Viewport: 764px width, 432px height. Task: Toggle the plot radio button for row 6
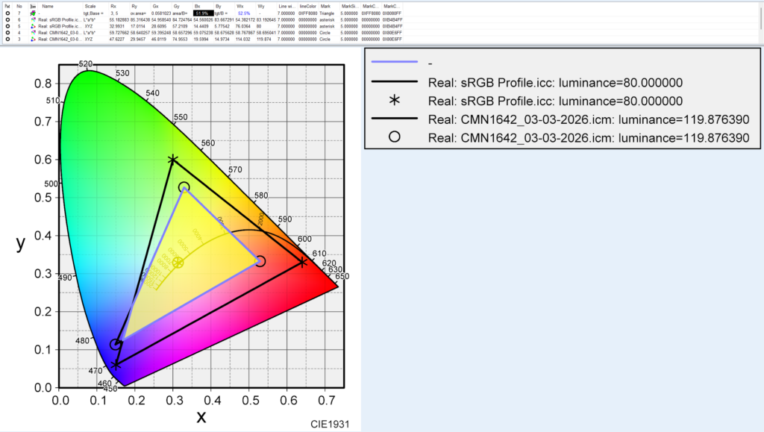(x=7, y=19)
